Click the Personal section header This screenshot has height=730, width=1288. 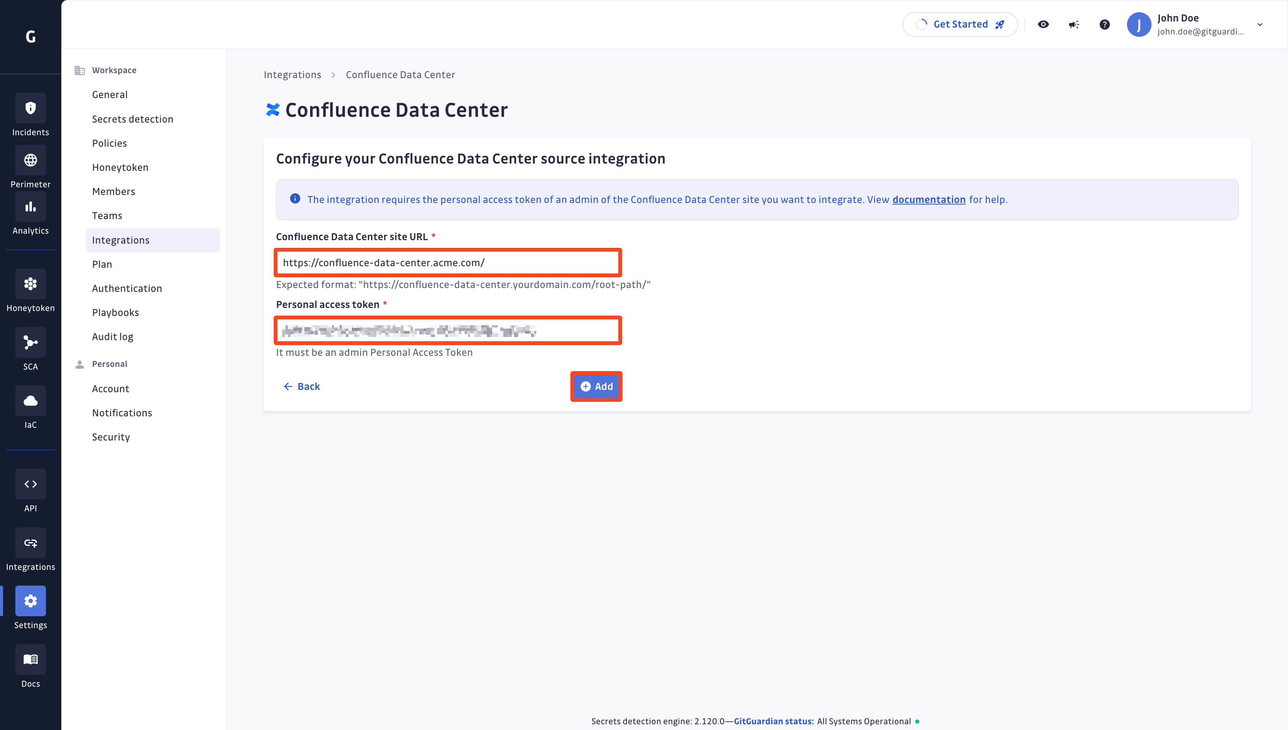click(x=109, y=365)
